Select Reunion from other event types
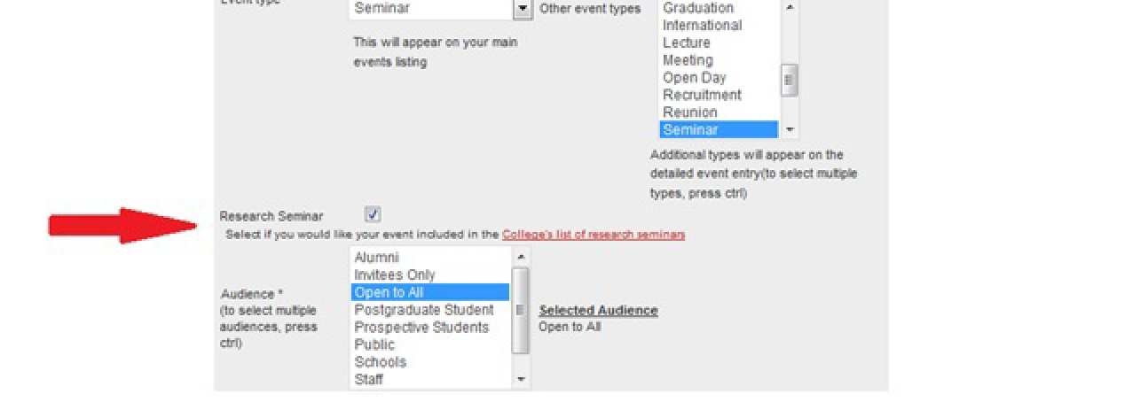1148x402 pixels. point(689,112)
